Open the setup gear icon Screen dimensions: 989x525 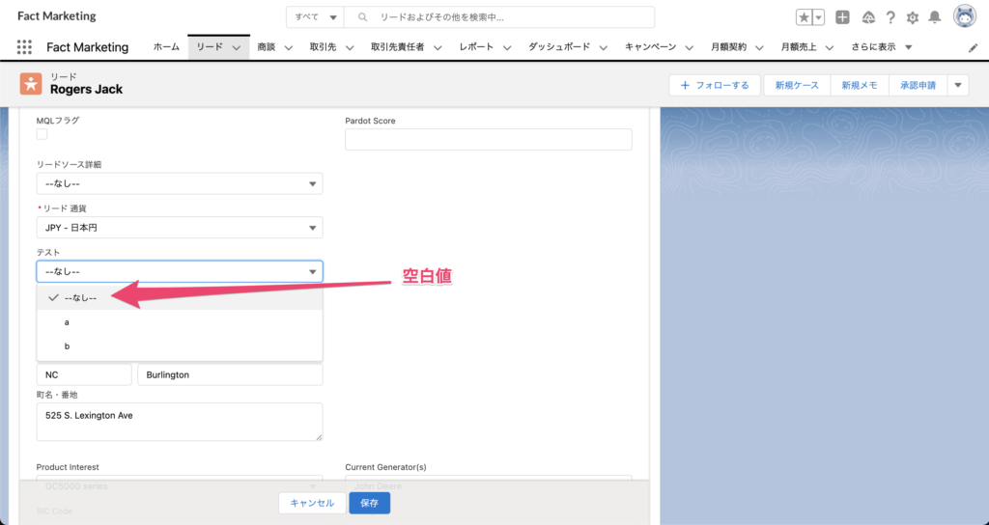pyautogui.click(x=913, y=17)
